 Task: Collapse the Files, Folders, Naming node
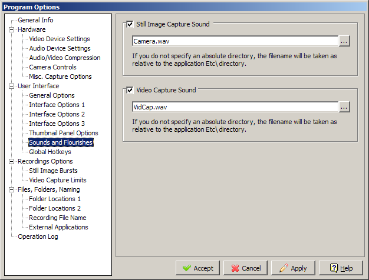11,189
